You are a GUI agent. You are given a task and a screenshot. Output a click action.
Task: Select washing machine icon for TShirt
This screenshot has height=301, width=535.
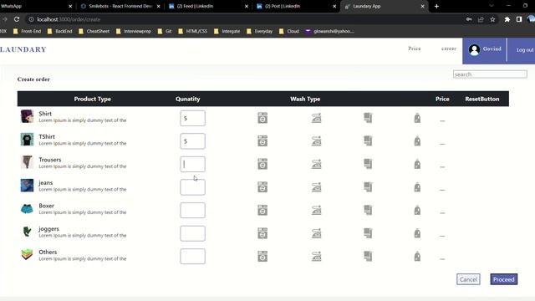(x=262, y=141)
